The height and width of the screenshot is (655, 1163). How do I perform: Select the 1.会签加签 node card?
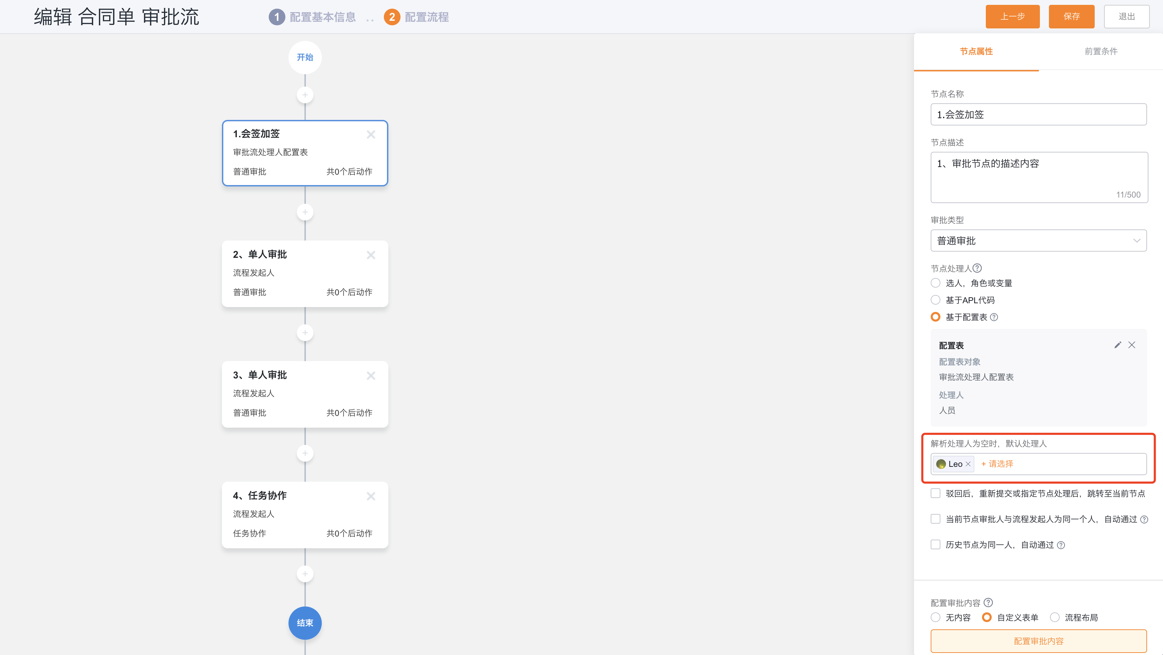[305, 153]
